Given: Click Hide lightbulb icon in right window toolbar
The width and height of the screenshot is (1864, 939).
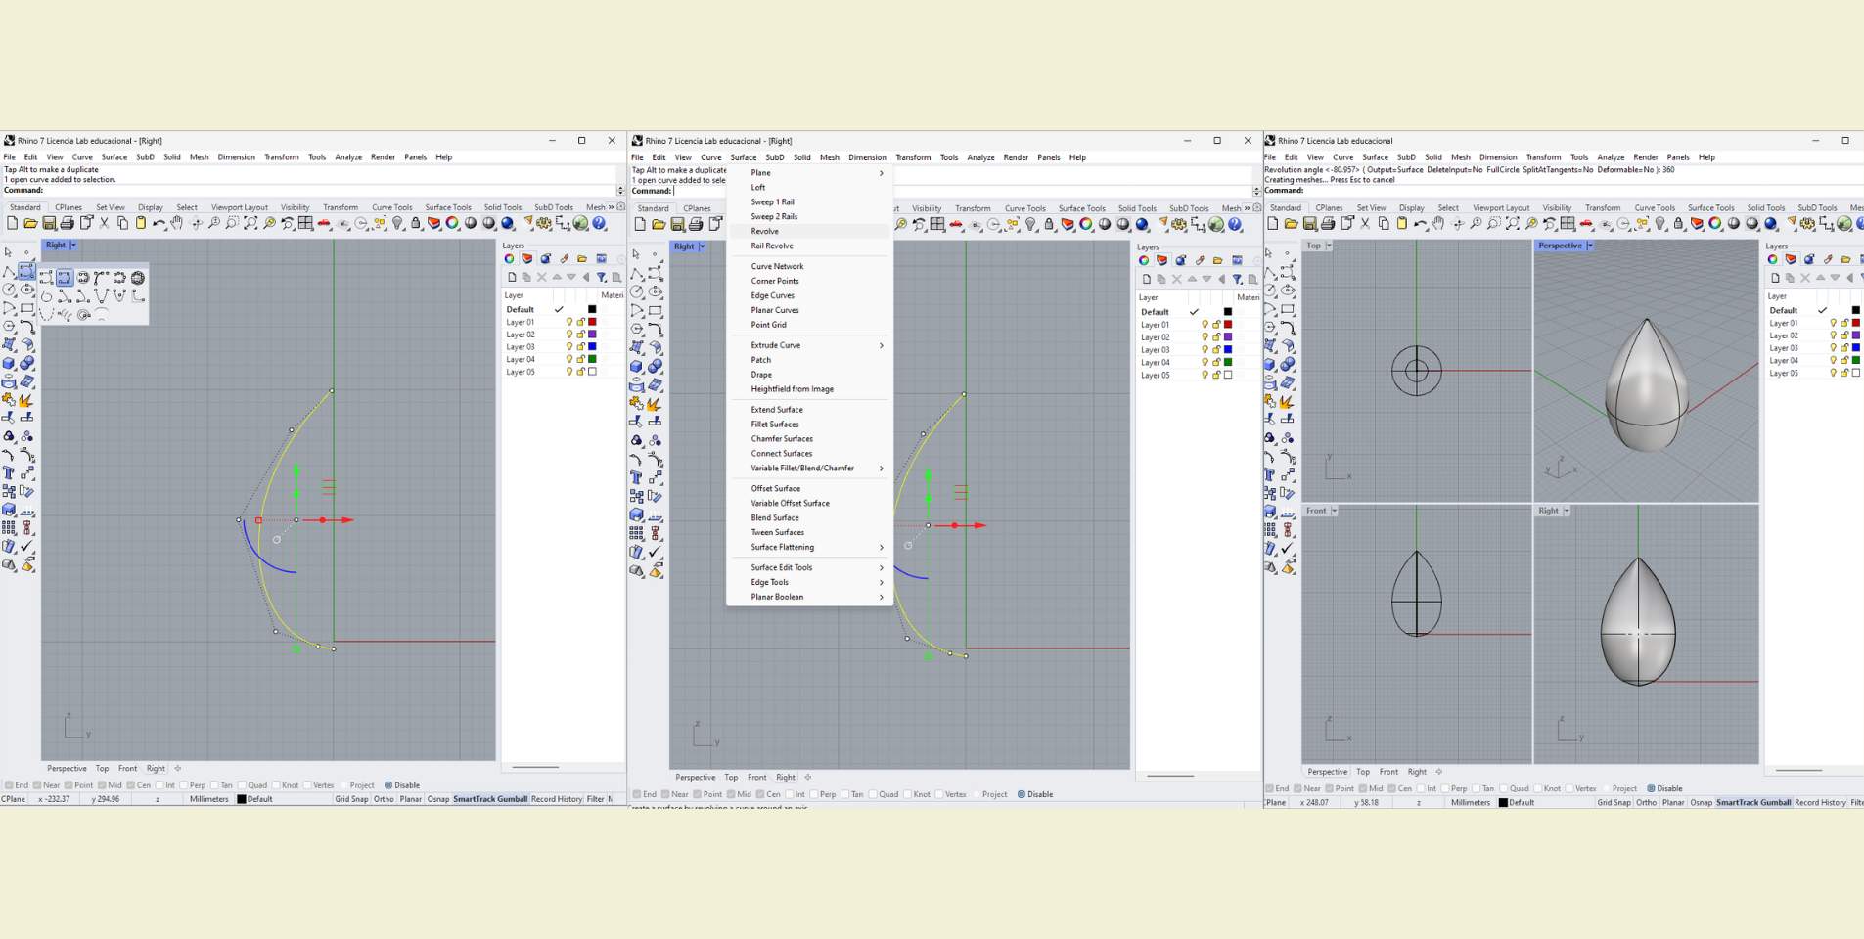Looking at the screenshot, I should click(x=1660, y=224).
